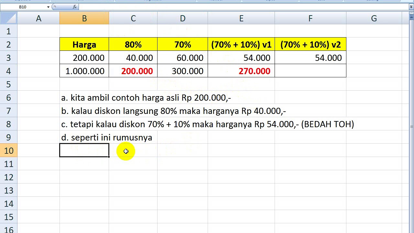Select row 1 header
Image resolution: width=414 pixels, height=233 pixels.
click(8, 31)
